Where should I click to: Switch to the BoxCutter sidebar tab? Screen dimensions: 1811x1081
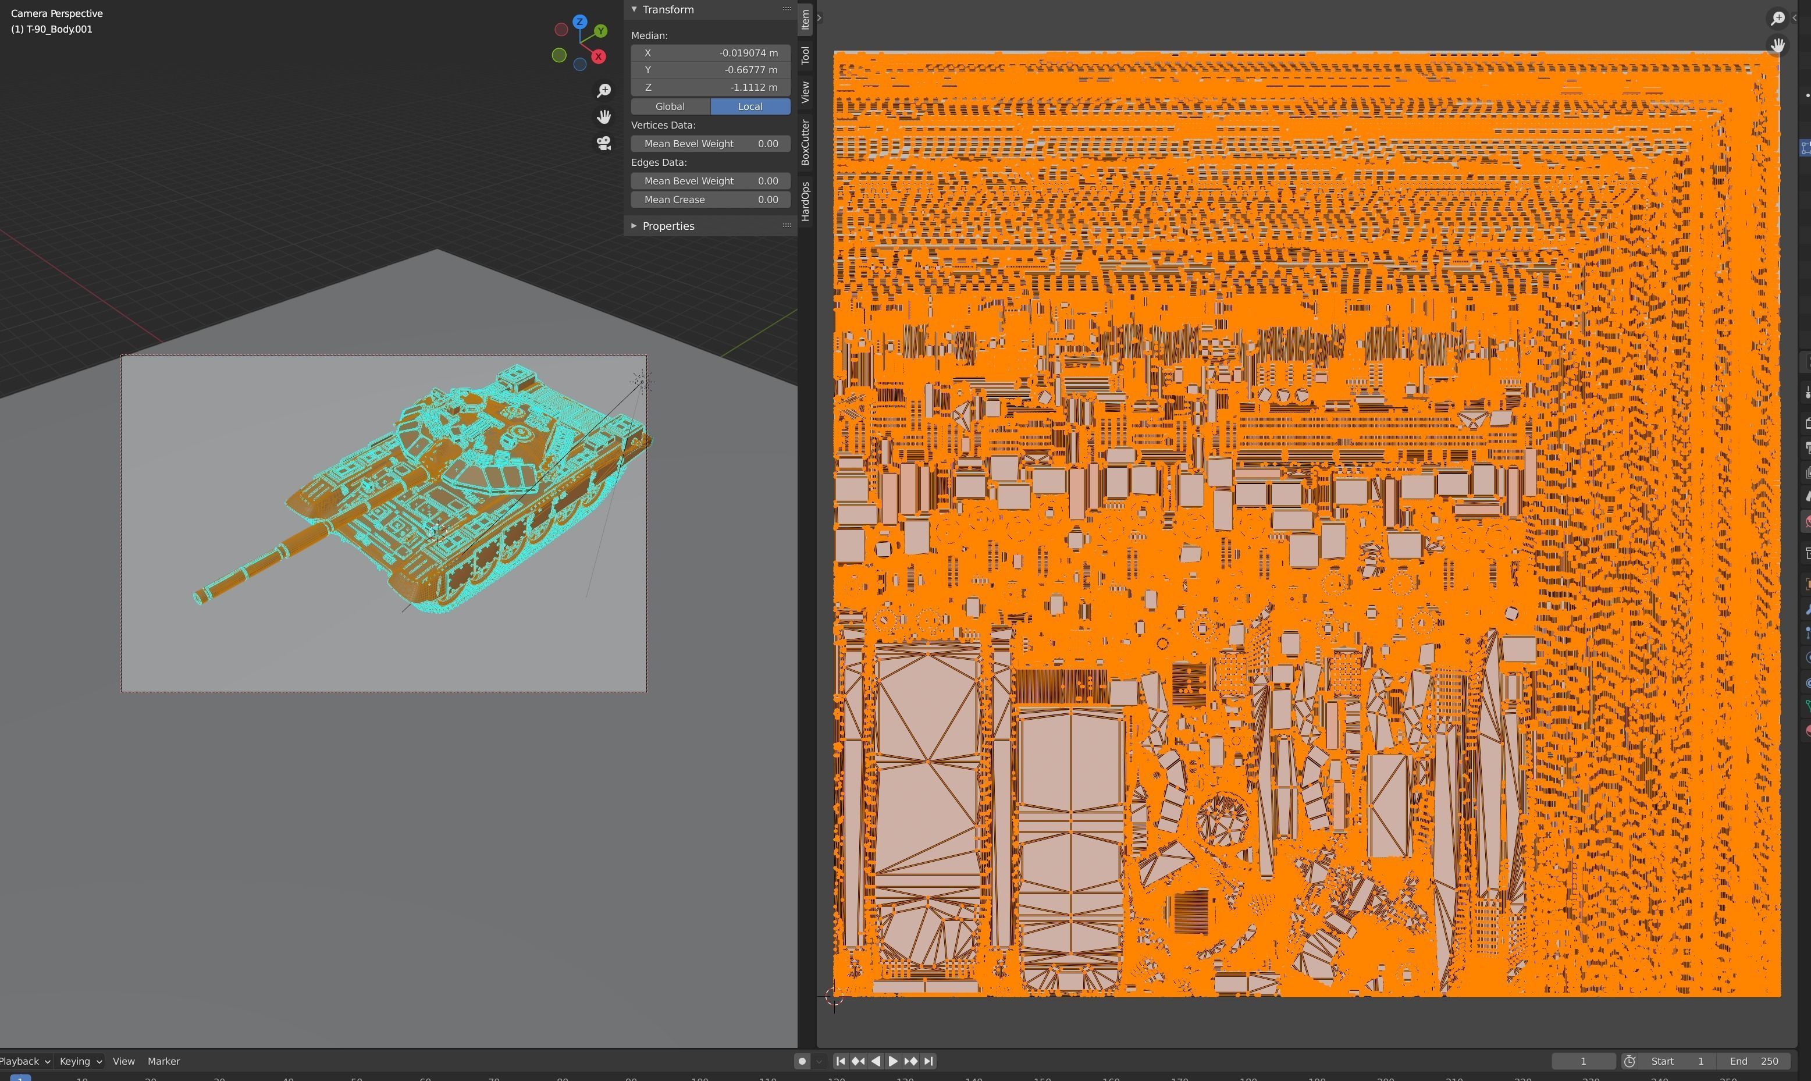click(x=805, y=143)
